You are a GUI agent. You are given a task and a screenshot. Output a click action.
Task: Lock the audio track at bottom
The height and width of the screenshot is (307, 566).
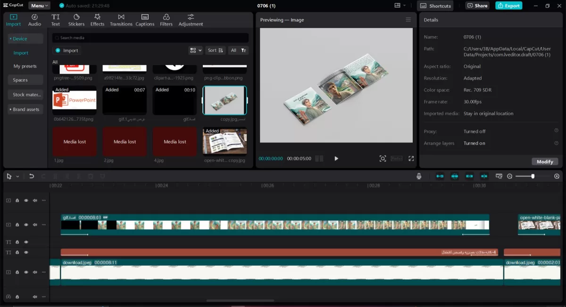tap(17, 297)
